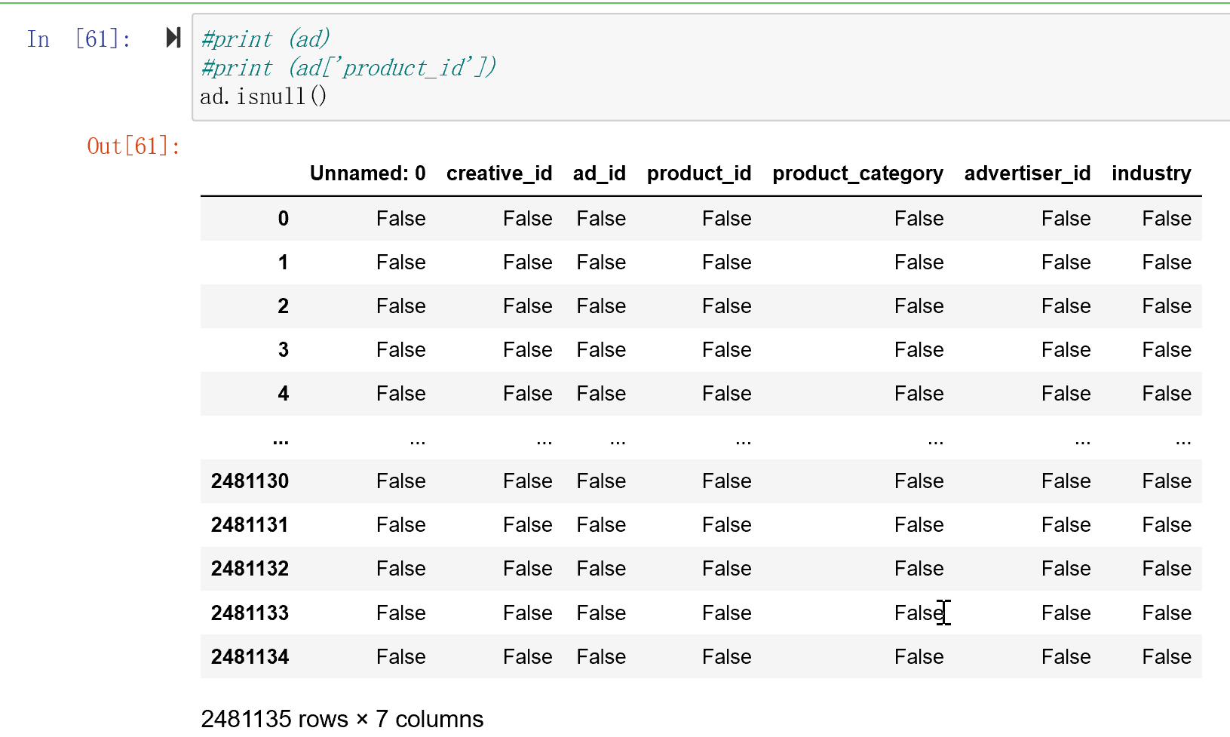Screen dimensions: 1230x737
Task: Click the advertiser_id value in row 2481131
Action: coord(1066,525)
